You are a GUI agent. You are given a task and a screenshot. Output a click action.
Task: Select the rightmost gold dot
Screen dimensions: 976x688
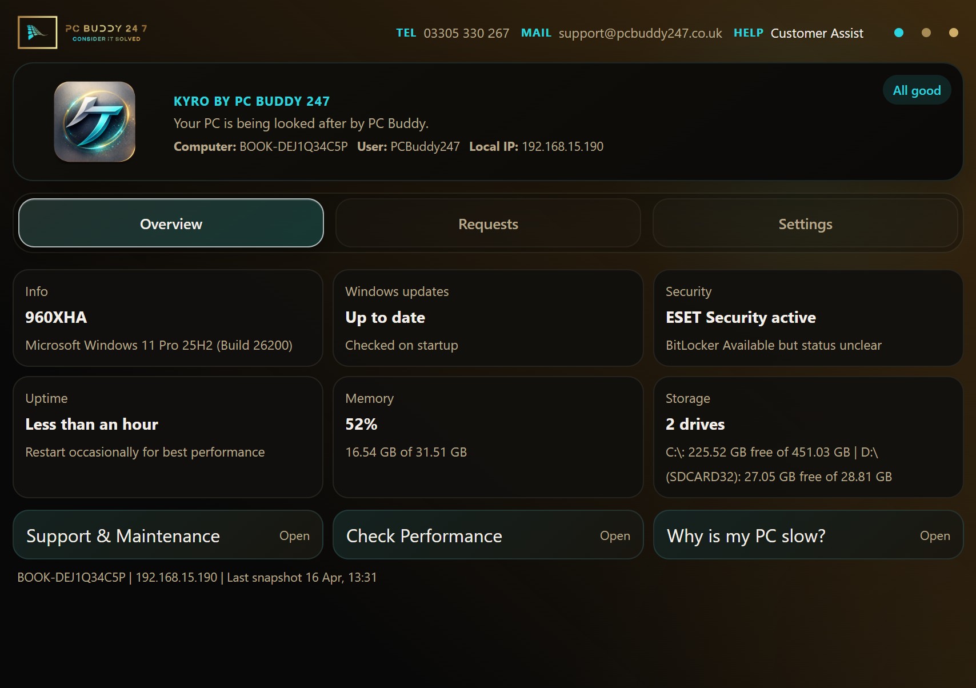tap(953, 33)
